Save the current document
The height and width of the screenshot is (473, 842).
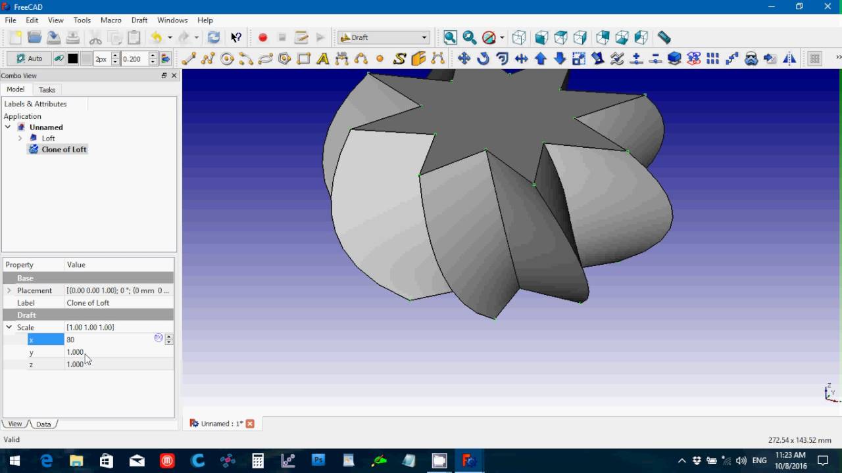pyautogui.click(x=54, y=37)
